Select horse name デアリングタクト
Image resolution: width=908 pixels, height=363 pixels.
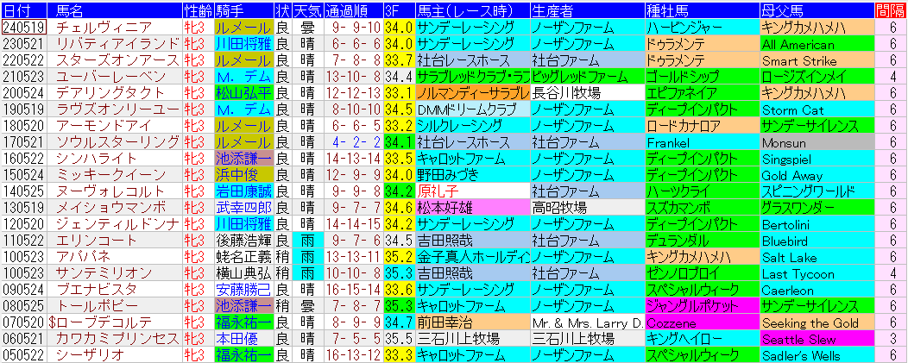tap(110, 92)
